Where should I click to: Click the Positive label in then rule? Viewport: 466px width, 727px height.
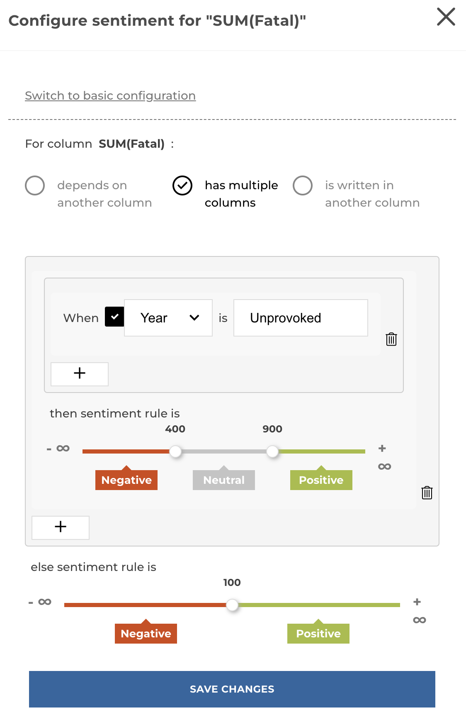point(321,480)
